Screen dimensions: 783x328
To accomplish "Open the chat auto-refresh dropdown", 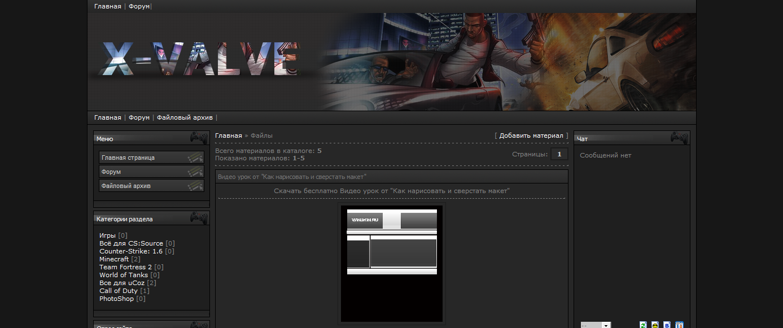I will coord(596,325).
